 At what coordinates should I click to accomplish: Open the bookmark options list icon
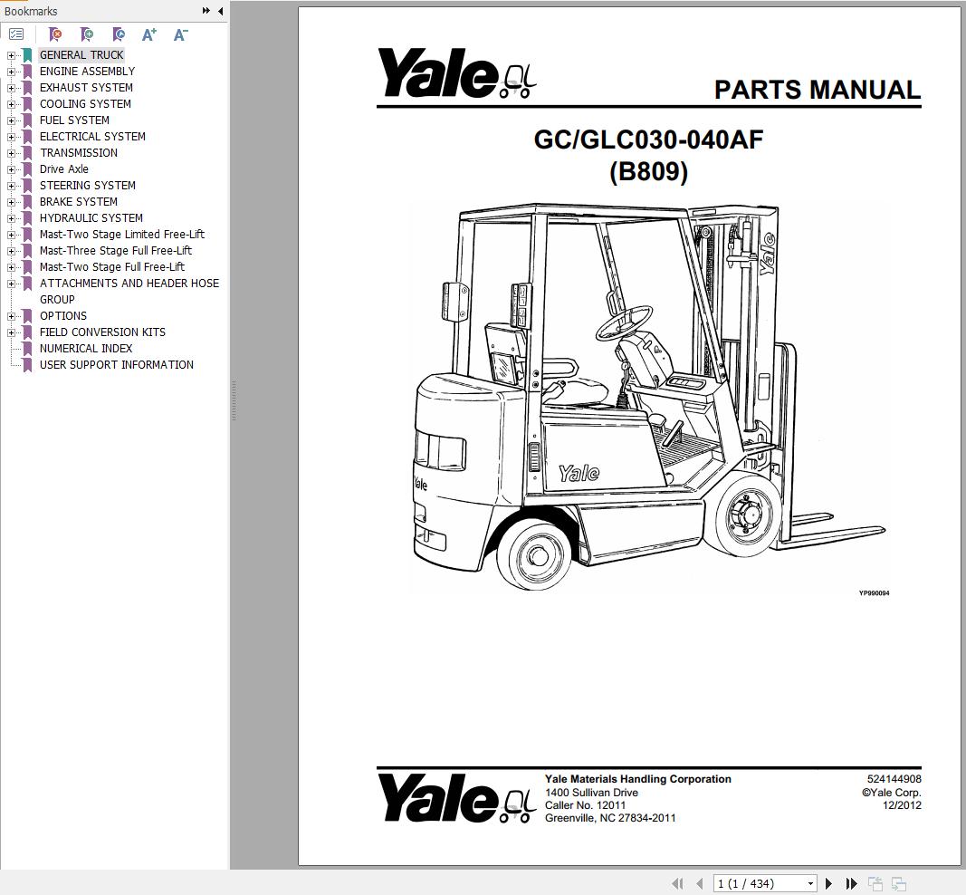click(16, 34)
